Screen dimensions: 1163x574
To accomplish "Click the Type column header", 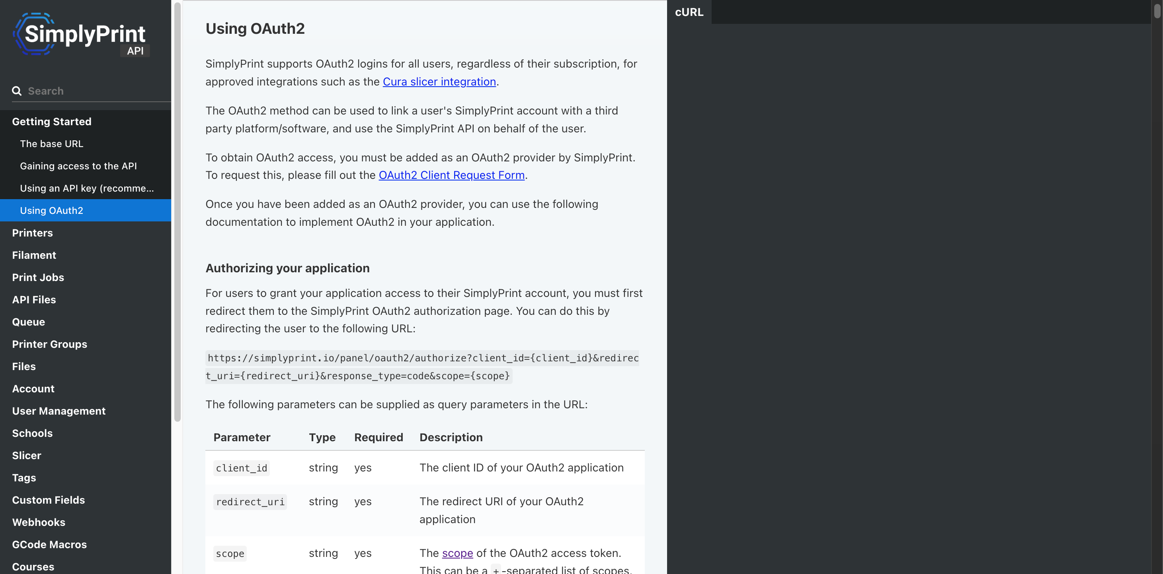I will point(322,437).
